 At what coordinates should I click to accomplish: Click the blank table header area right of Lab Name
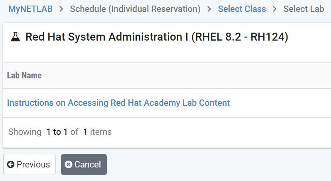coord(199,75)
